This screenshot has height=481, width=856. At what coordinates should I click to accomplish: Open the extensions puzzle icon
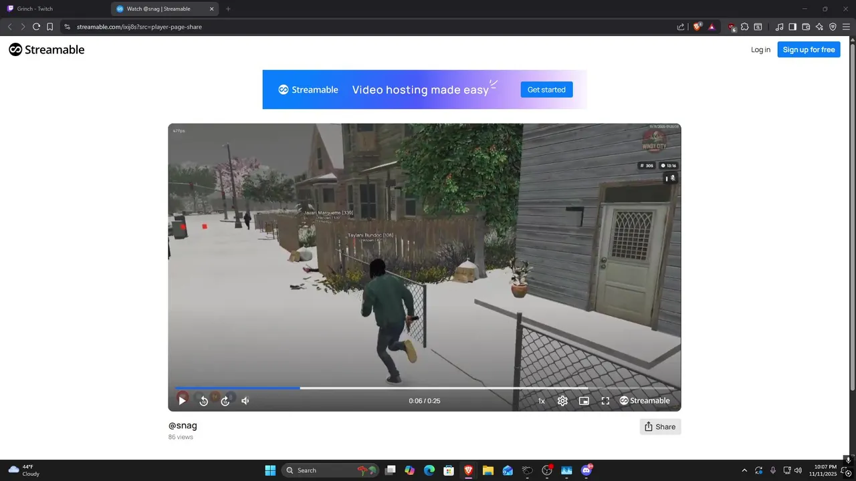click(744, 27)
